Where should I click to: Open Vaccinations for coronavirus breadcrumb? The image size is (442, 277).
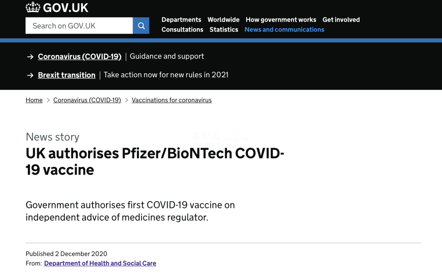click(x=171, y=100)
